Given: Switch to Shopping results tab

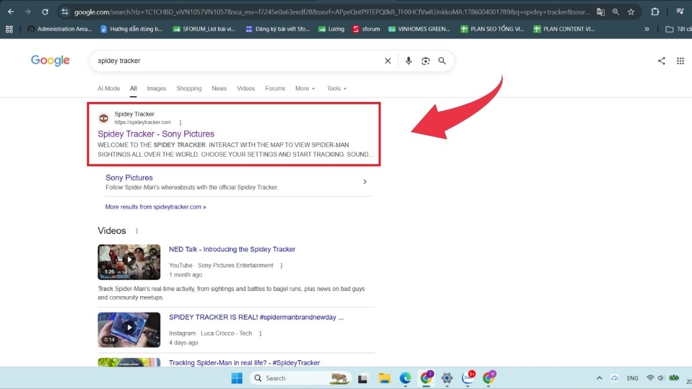Looking at the screenshot, I should tap(189, 88).
